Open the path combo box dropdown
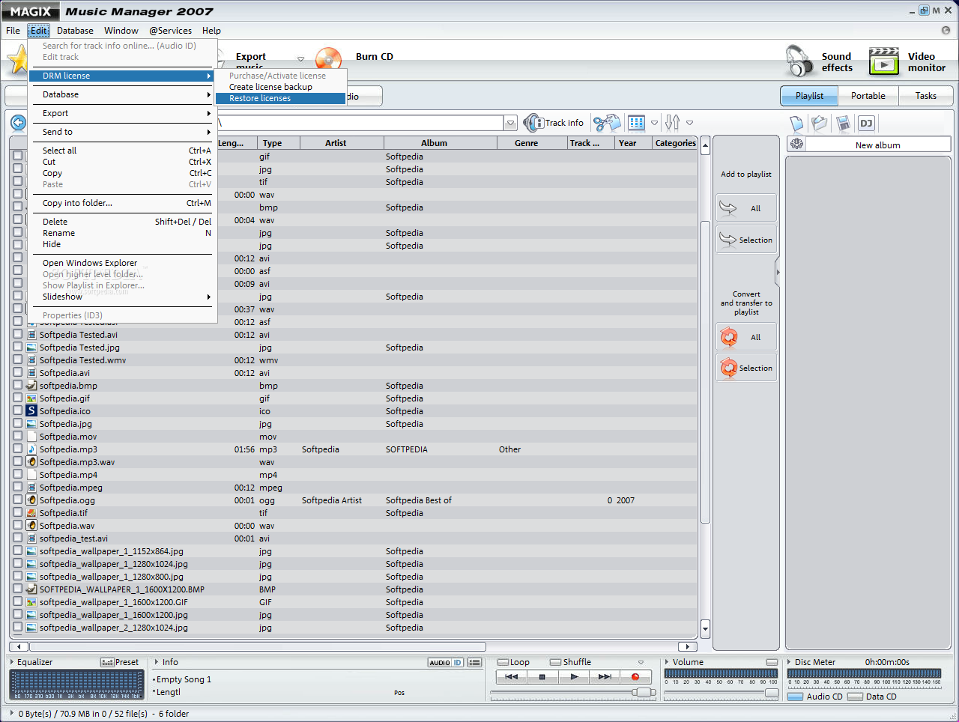 [x=511, y=123]
